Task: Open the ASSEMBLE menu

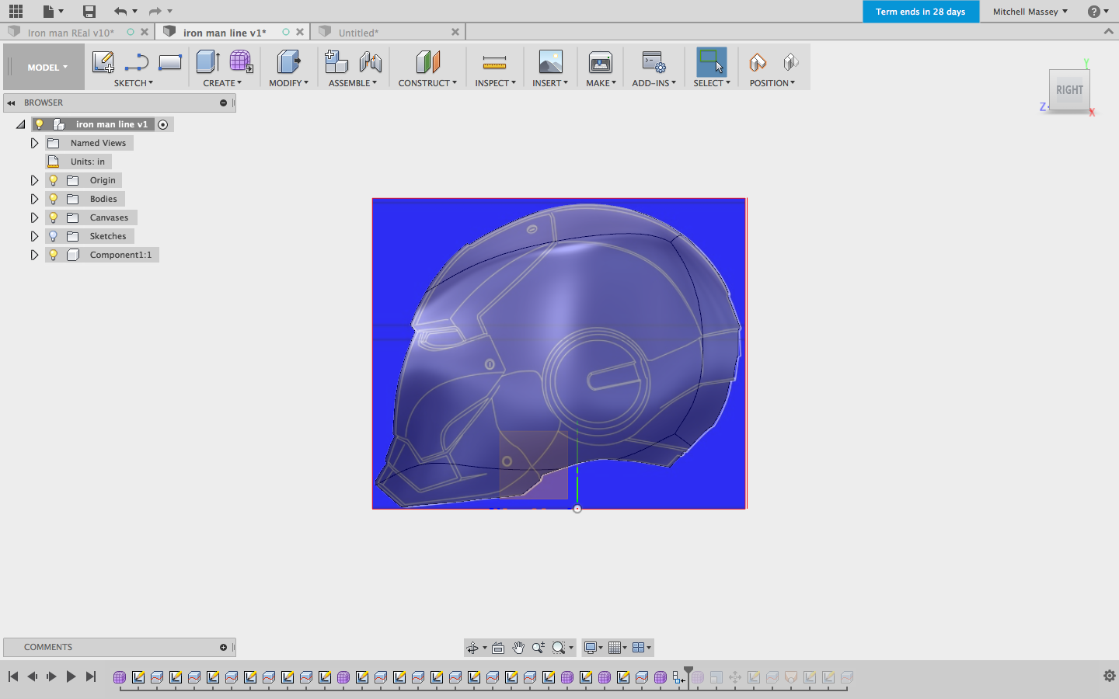Action: 352,83
